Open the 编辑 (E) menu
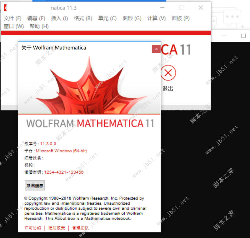This screenshot has width=250, height=238. click(x=36, y=18)
